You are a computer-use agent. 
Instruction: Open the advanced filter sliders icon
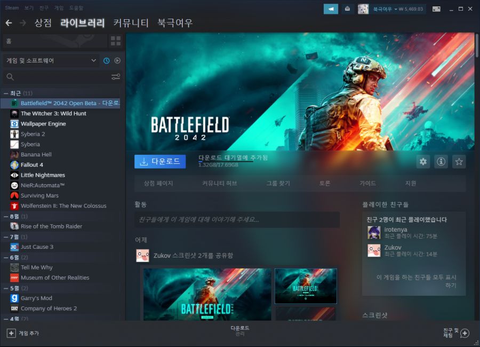click(116, 77)
